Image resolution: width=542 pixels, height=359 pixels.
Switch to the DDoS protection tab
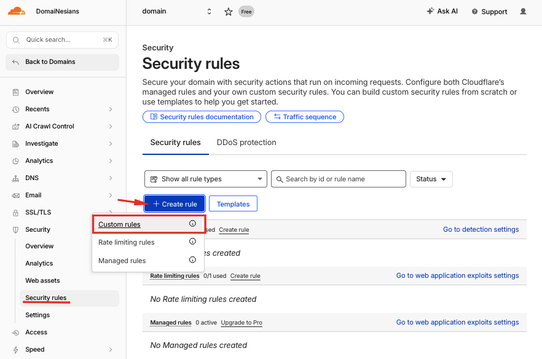pos(246,143)
